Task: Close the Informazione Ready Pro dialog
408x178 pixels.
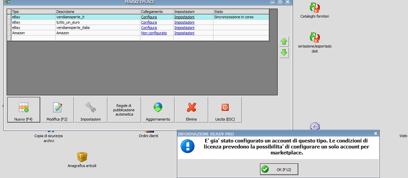Action: click(x=375, y=133)
